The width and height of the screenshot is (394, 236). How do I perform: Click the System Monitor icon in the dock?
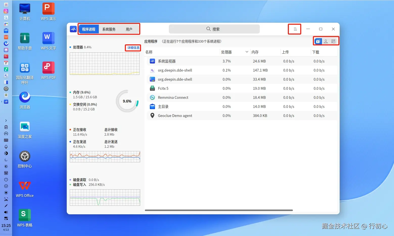6,102
